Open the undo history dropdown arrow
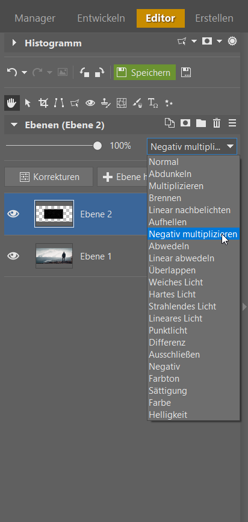248x522 pixels. (x=24, y=72)
